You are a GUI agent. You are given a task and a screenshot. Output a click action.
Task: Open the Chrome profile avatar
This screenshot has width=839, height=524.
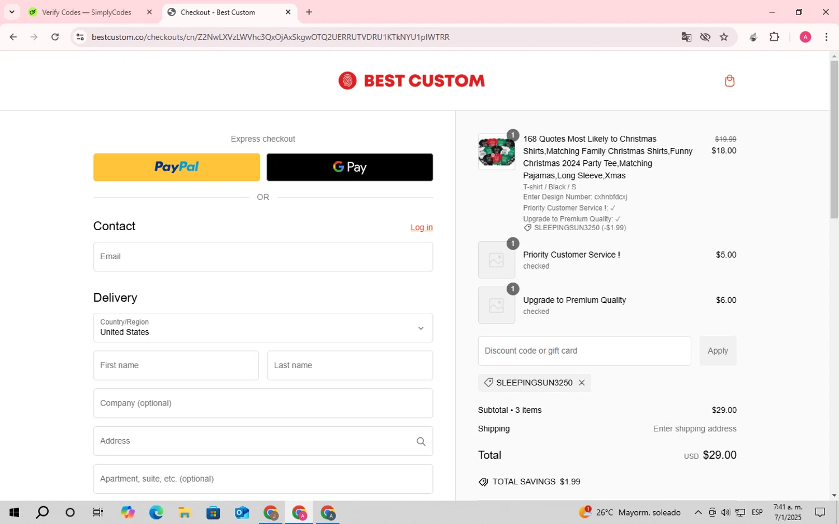pyautogui.click(x=805, y=37)
